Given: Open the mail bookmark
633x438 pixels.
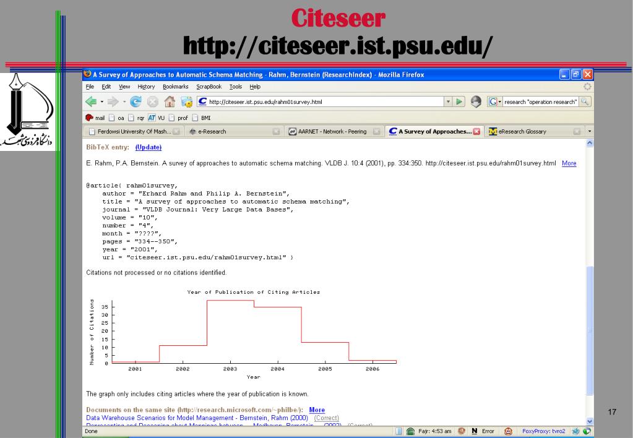Looking at the screenshot, I should tap(95, 118).
